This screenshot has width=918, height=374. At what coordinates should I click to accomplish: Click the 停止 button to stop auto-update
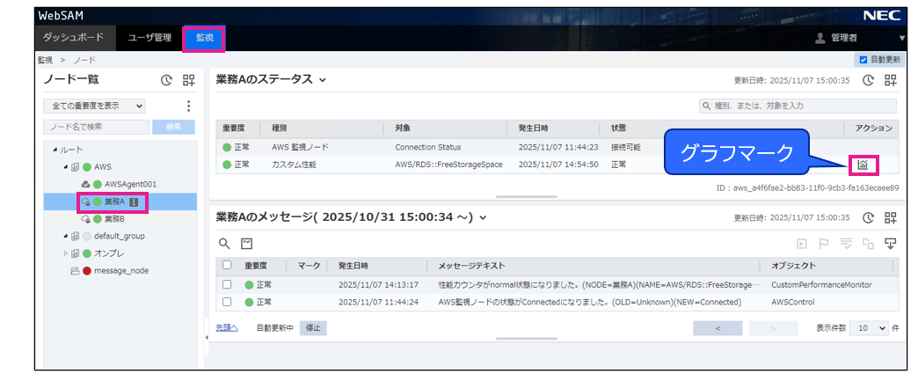pos(312,327)
